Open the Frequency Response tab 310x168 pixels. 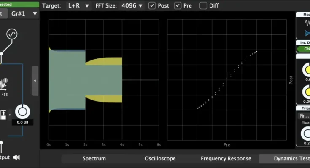click(226, 158)
